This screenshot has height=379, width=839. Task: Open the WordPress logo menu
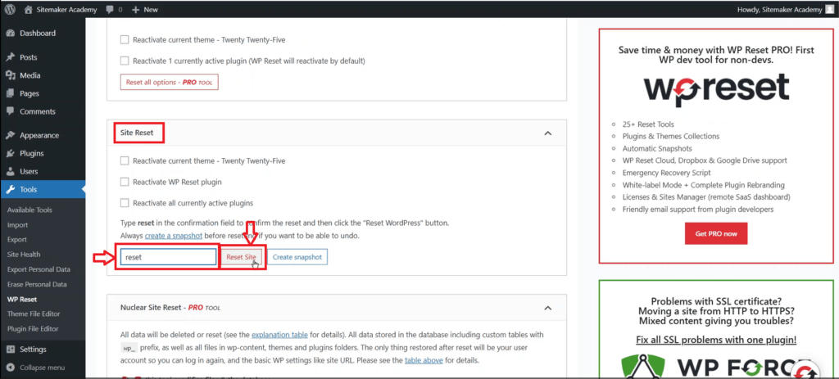tap(10, 10)
